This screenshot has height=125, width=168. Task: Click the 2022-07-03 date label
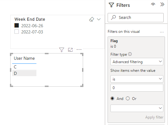pyautogui.click(x=32, y=32)
